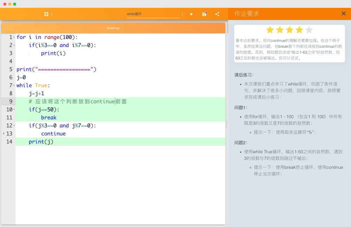Open the dropdown arrow beside settings icon
The image size is (351, 227).
(x=52, y=14)
